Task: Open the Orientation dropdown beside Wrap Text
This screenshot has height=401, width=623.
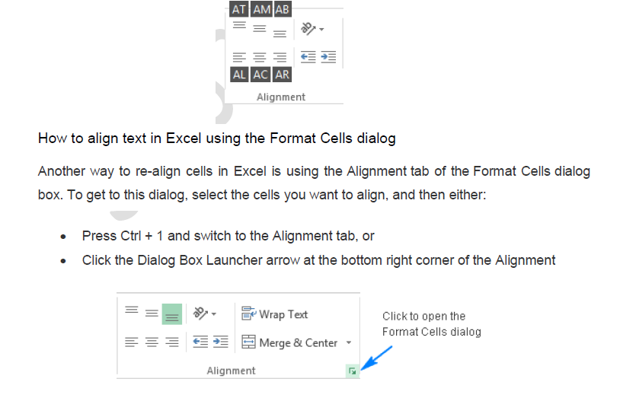Action: [x=204, y=313]
